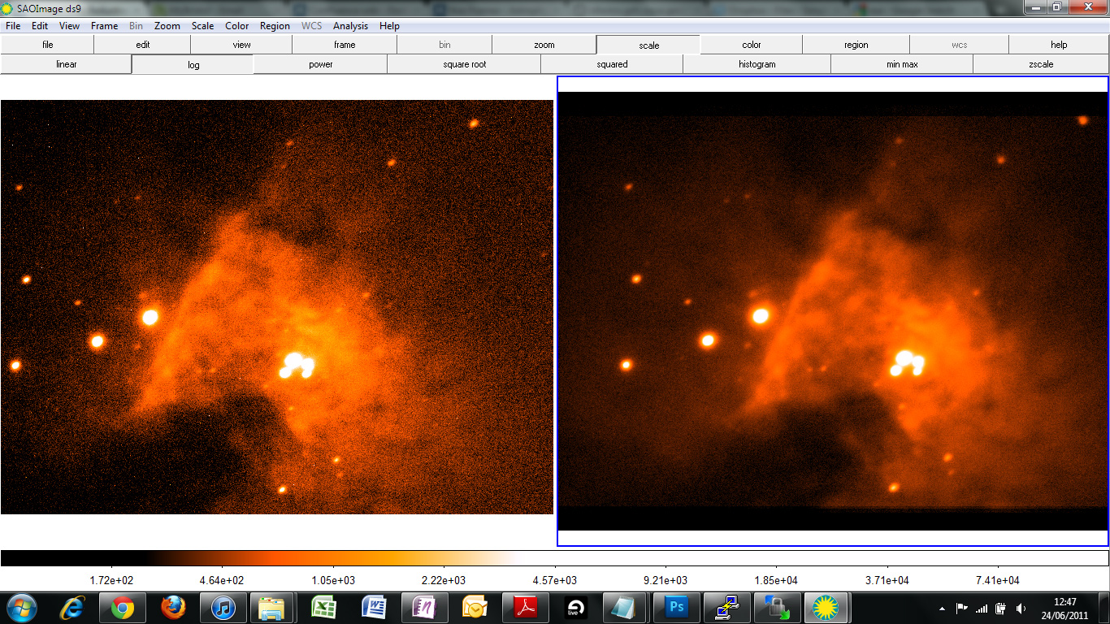This screenshot has width=1110, height=624.
Task: Click the Windows Start orb
Action: coord(21,608)
